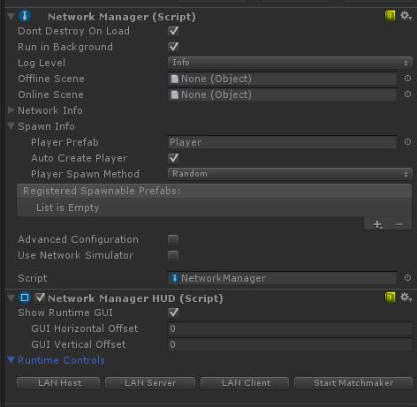The image size is (417, 407).
Task: Enable Use Network Simulator checkbox
Action: coord(173,256)
